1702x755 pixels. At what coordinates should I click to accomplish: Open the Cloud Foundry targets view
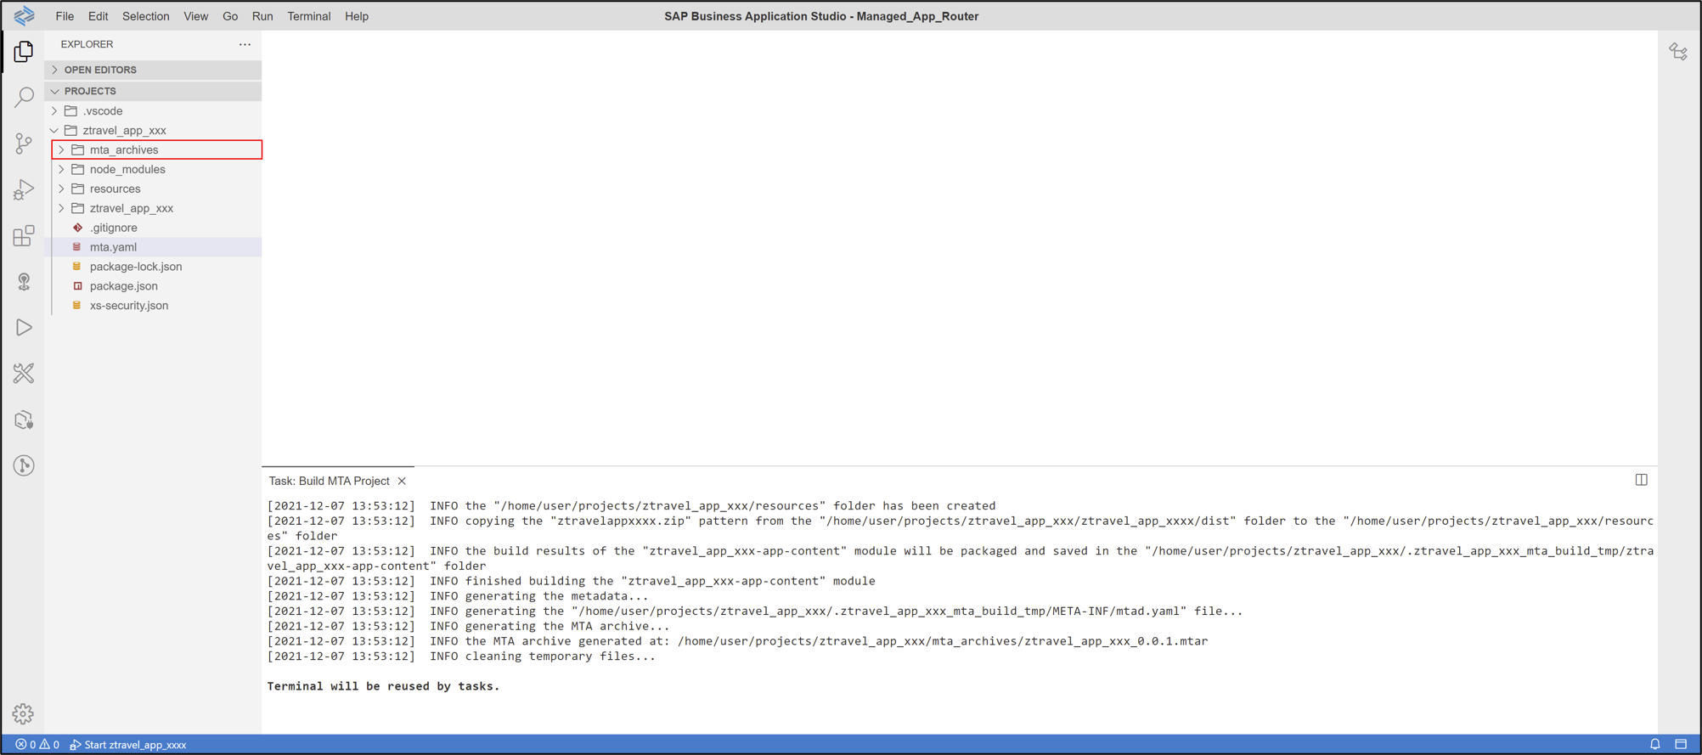(x=24, y=281)
